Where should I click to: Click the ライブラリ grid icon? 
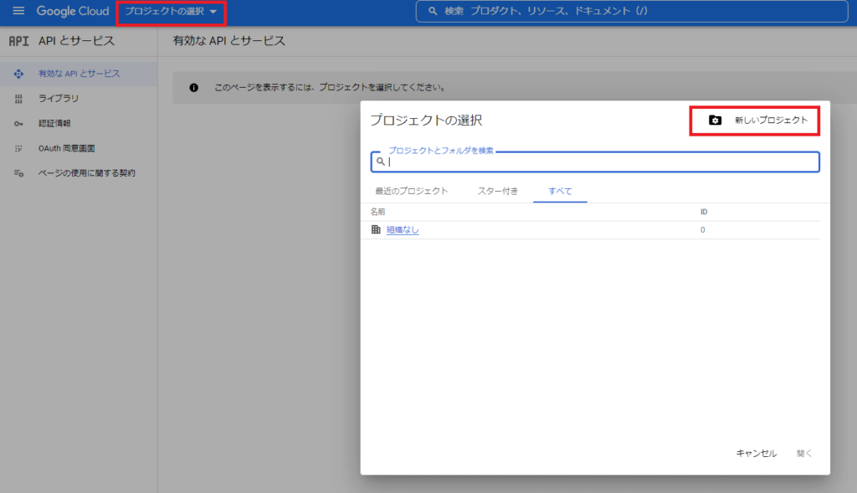tap(18, 99)
